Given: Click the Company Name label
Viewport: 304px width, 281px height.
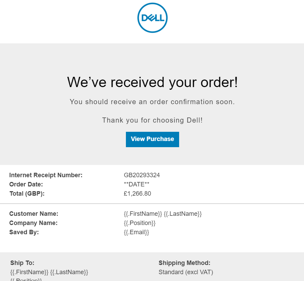Looking at the screenshot, I should point(33,223).
